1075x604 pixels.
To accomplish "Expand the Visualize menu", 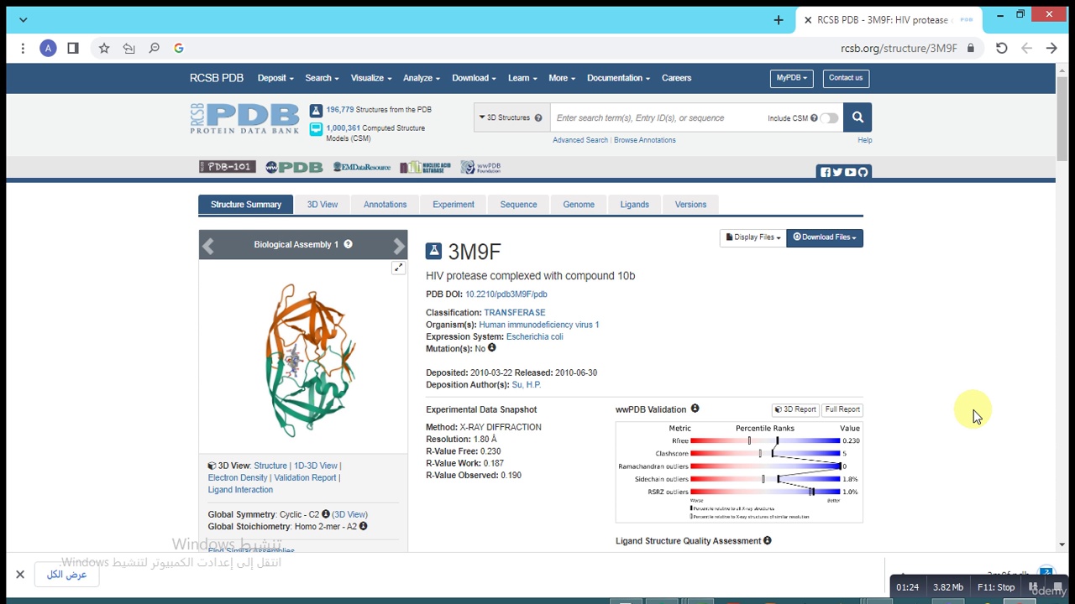I will click(x=371, y=78).
